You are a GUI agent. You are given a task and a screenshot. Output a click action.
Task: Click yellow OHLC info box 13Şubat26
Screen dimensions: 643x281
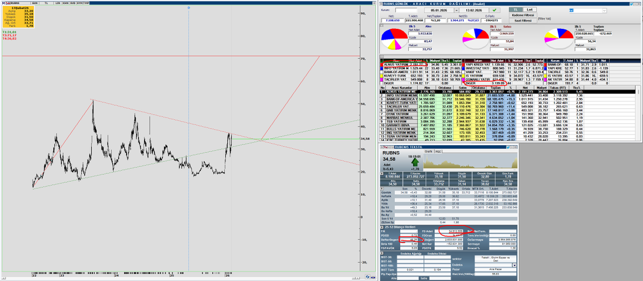point(18,17)
